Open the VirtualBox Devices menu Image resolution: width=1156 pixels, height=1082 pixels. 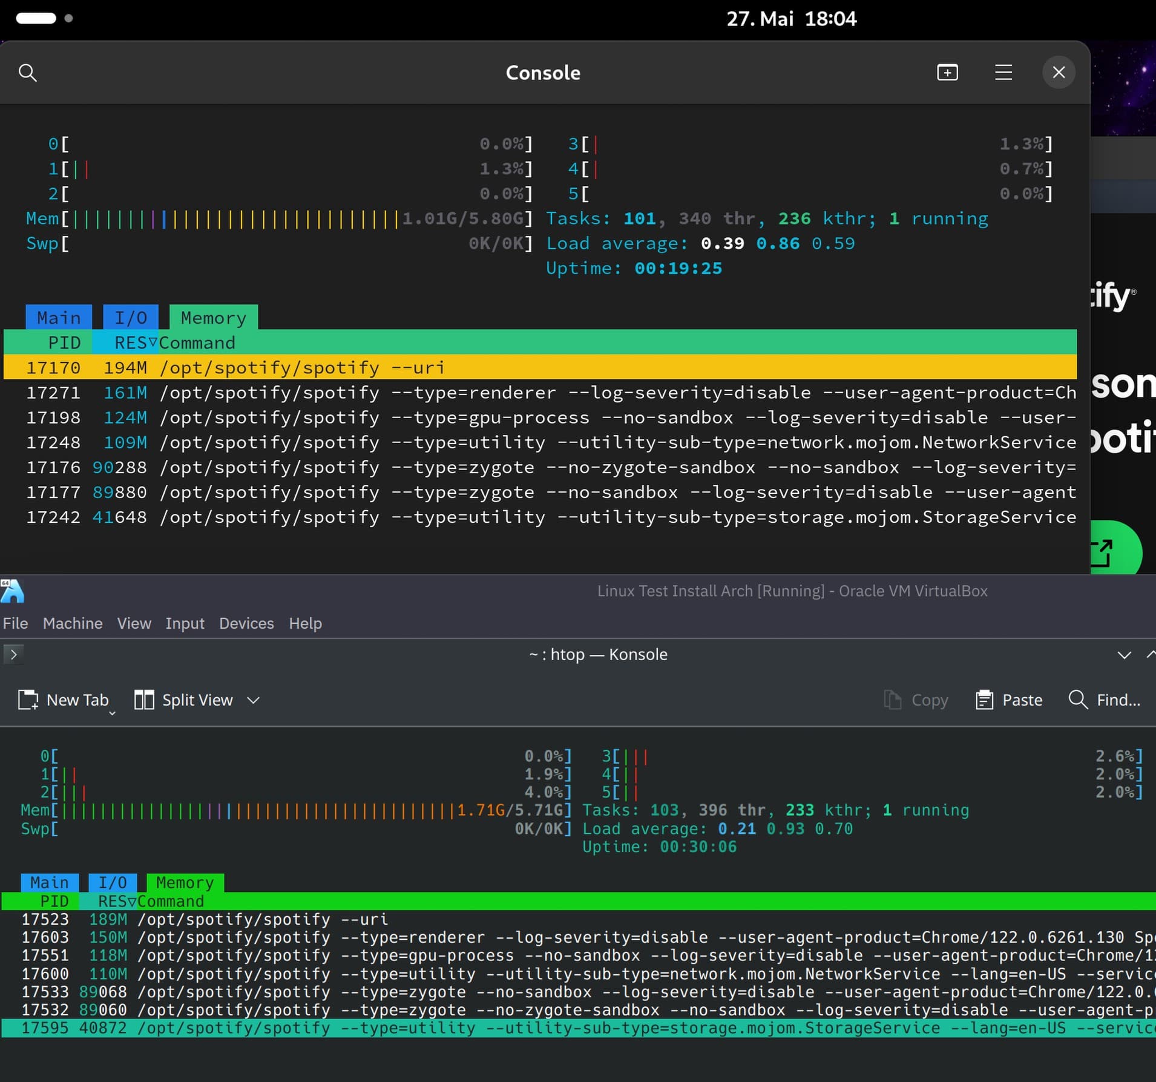[246, 623]
